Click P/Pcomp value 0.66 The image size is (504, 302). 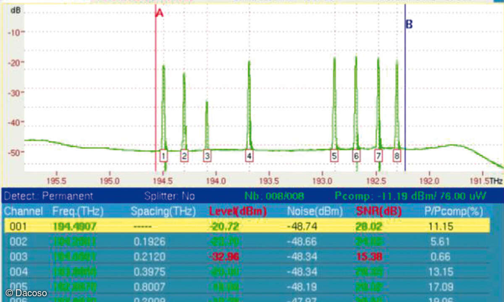[440, 257]
